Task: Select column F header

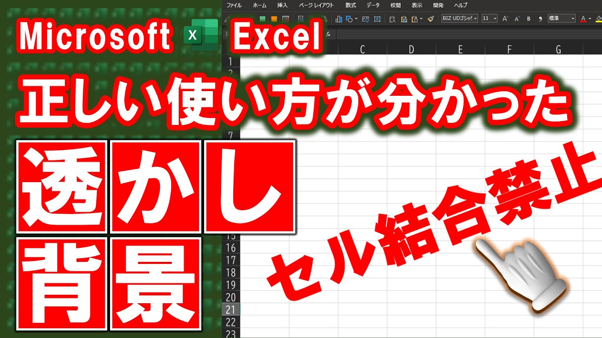Action: [x=509, y=49]
